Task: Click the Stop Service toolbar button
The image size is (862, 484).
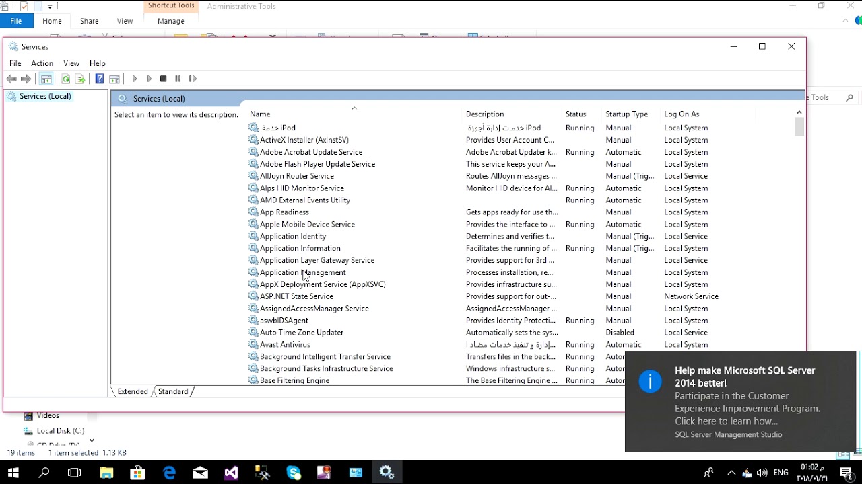Action: pos(163,79)
